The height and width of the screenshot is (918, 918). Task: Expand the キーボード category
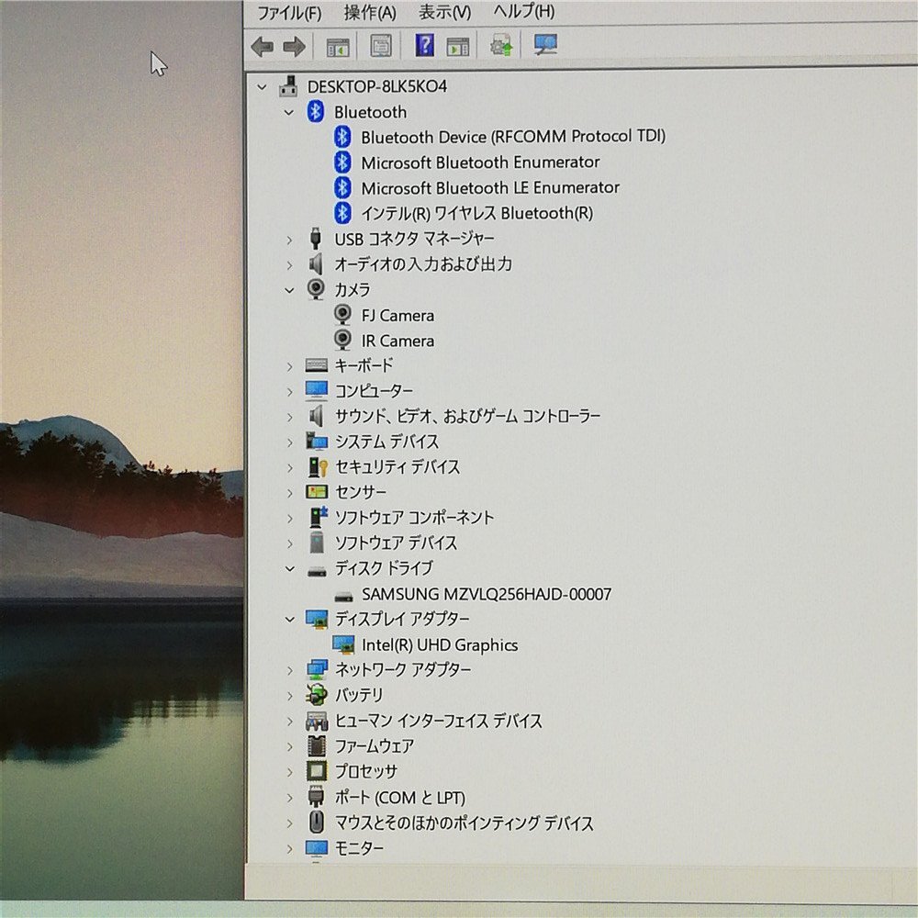tap(289, 366)
